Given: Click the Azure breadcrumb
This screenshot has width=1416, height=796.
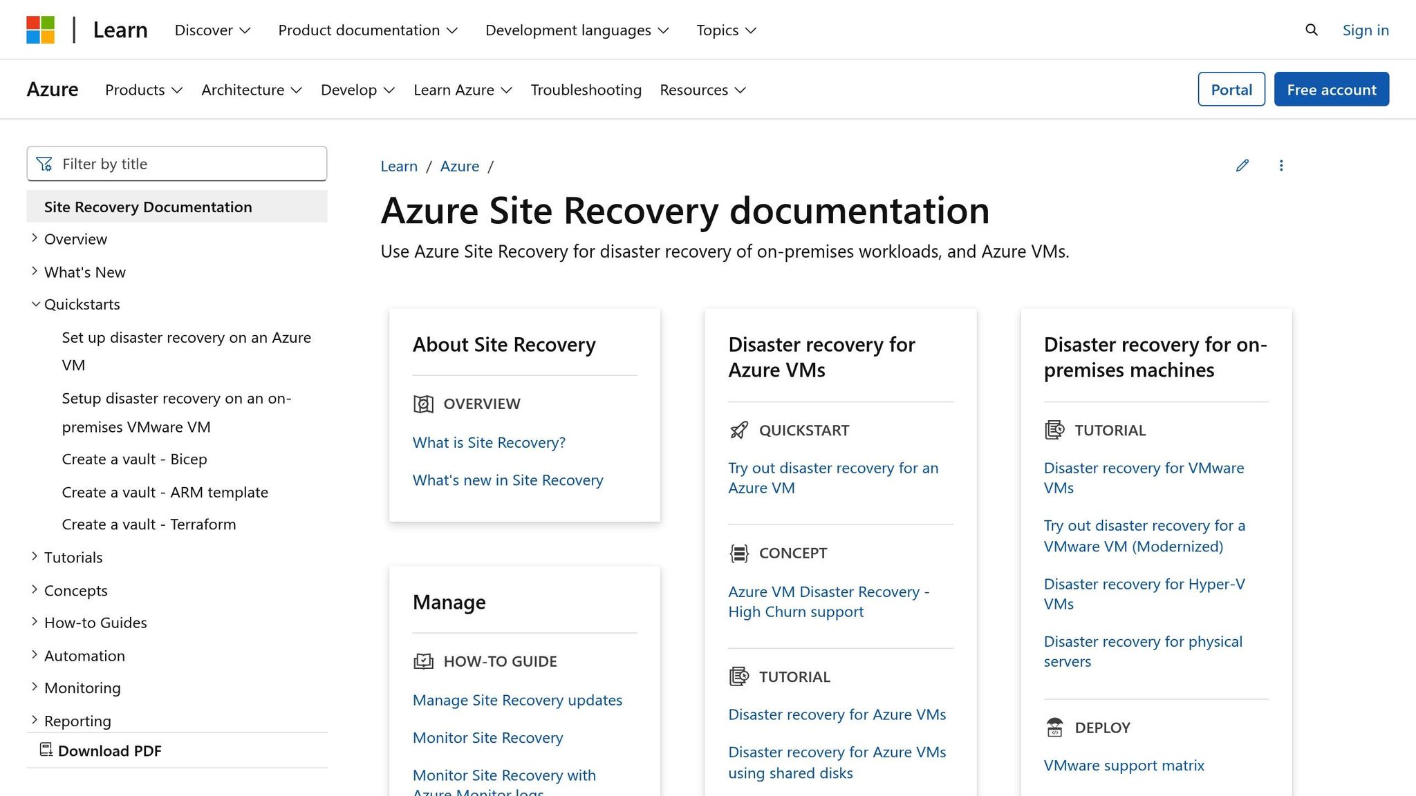Looking at the screenshot, I should [x=460, y=166].
